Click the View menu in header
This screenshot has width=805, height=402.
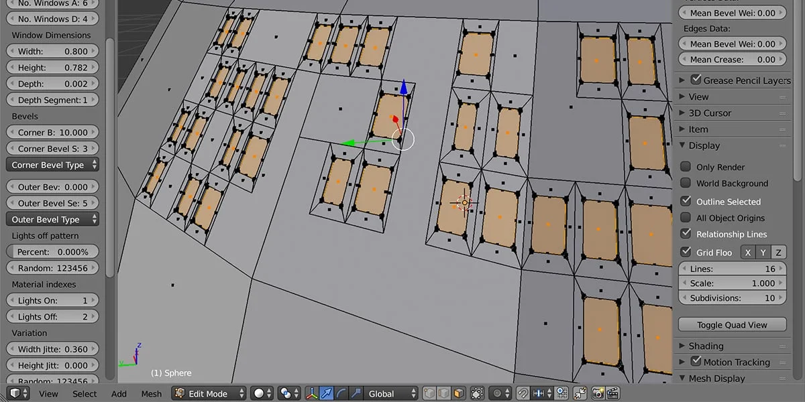tap(48, 394)
